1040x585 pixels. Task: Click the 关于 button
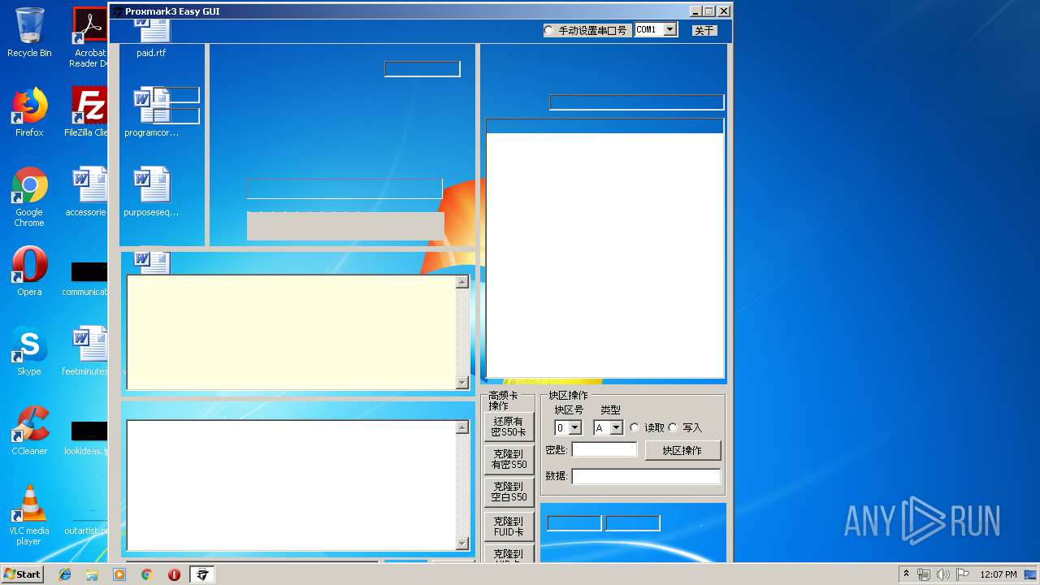pyautogui.click(x=704, y=30)
